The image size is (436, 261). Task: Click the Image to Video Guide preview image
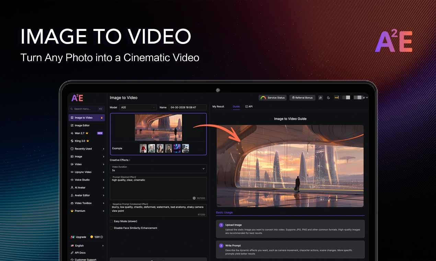(290, 166)
